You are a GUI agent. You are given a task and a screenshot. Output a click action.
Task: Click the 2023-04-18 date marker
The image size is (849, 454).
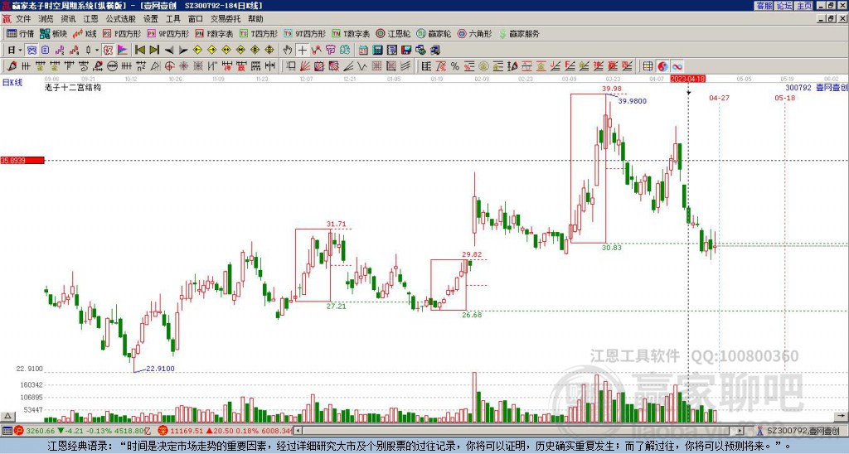[687, 79]
